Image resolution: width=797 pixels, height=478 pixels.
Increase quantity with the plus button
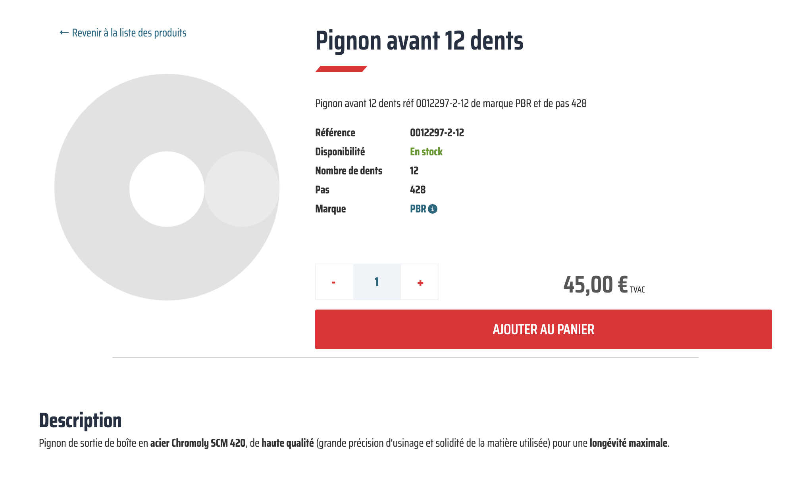420,282
